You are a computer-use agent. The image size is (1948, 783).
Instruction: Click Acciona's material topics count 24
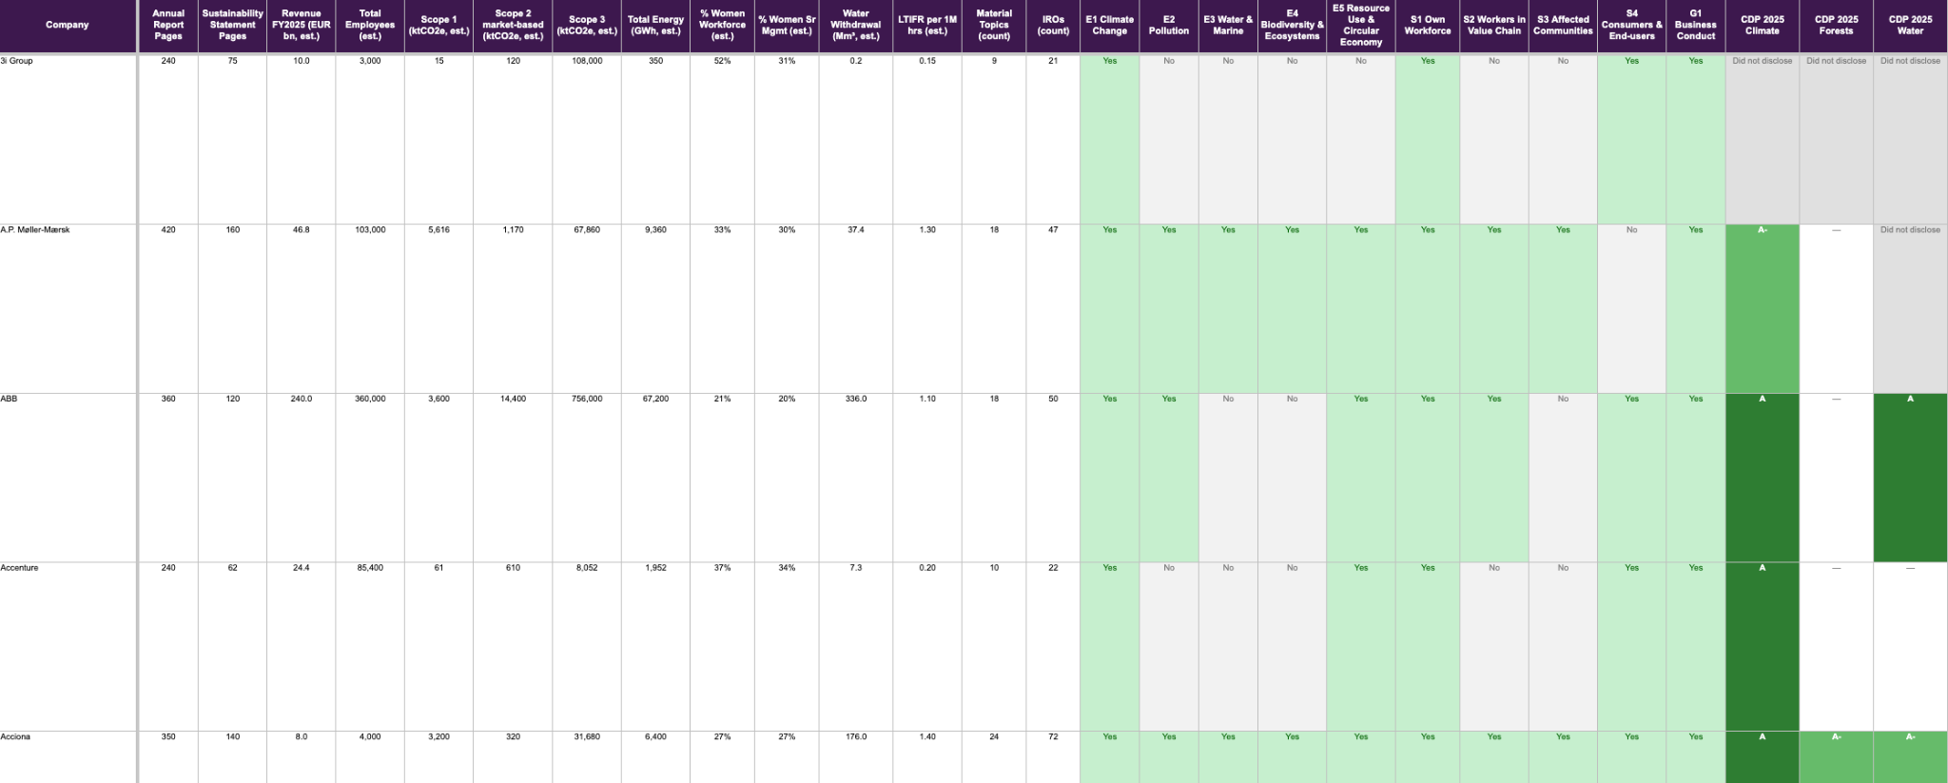(994, 757)
